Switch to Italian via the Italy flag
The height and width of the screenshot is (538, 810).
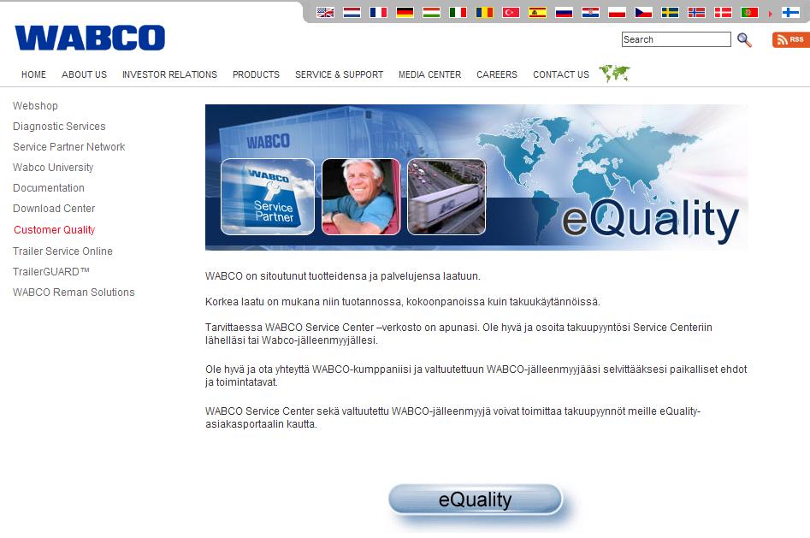[x=458, y=13]
